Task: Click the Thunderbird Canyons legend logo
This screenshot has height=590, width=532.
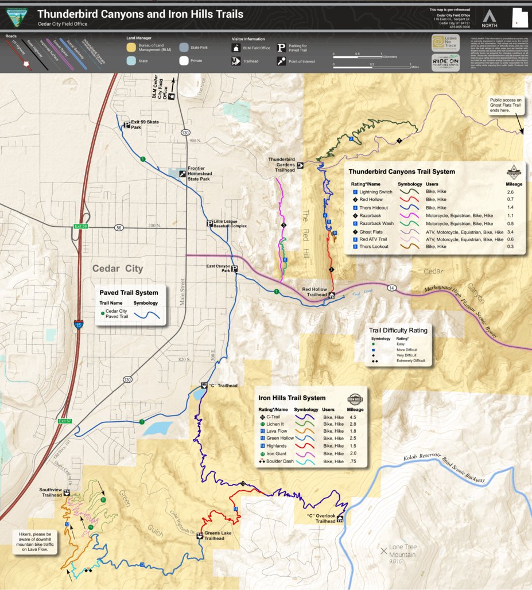Action: tap(514, 172)
